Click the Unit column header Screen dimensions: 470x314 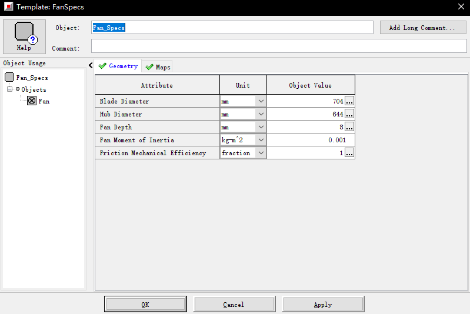point(243,85)
